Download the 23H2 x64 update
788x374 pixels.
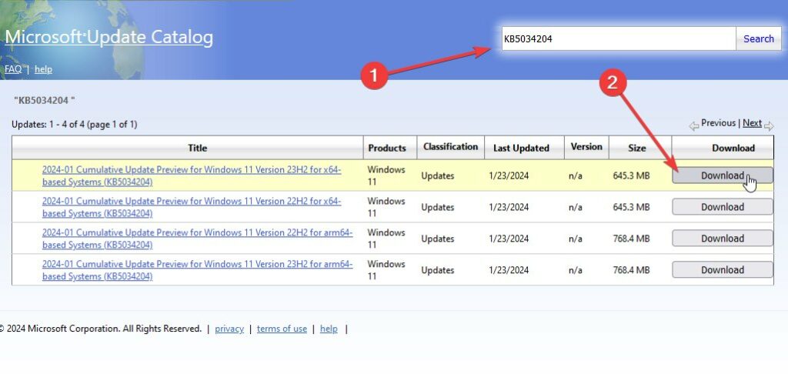pos(722,175)
